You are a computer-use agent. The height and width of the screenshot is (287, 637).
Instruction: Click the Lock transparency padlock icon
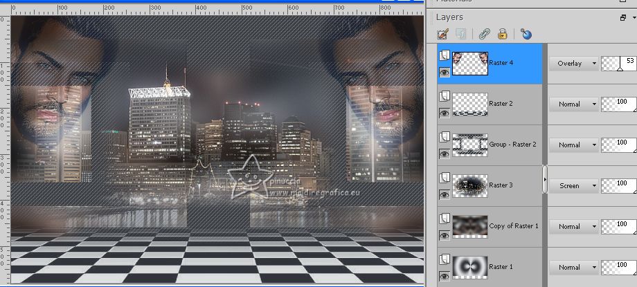503,34
